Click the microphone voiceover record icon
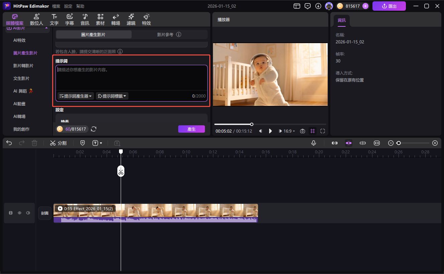Viewport: 444px width, 274px height. click(314, 143)
